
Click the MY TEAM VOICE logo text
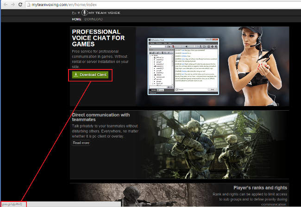(x=104, y=13)
